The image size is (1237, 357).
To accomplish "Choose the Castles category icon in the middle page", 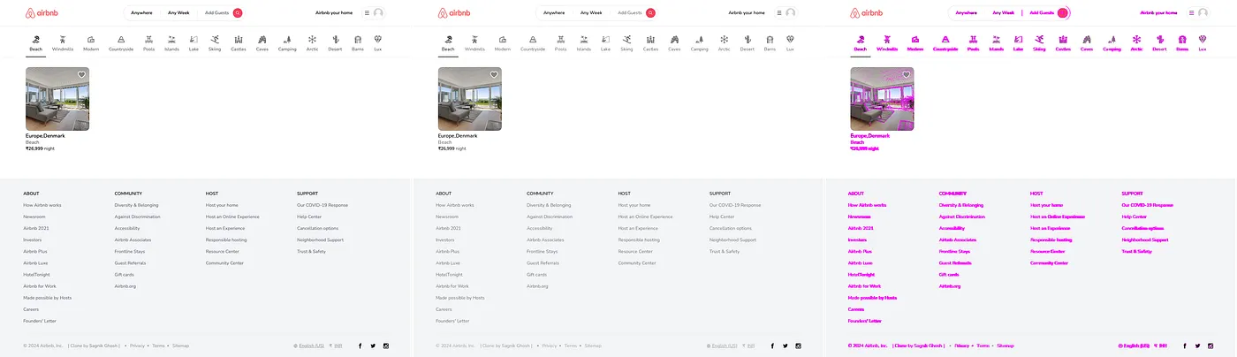I will [650, 40].
